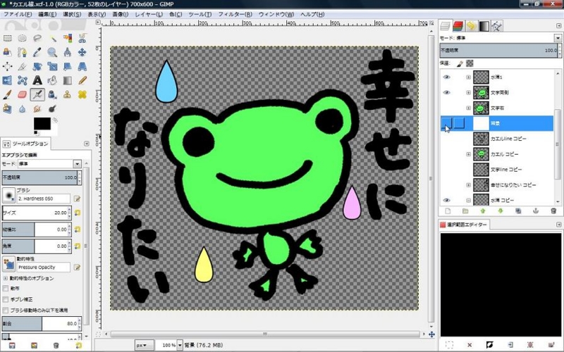Toggle lock alpha channel checkerboard icon
The image size is (564, 352).
pyautogui.click(x=470, y=63)
